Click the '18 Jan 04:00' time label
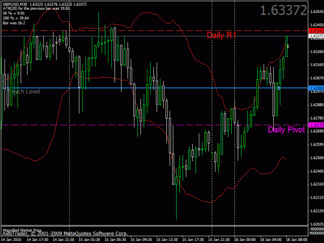324x243 pixels. (271, 239)
